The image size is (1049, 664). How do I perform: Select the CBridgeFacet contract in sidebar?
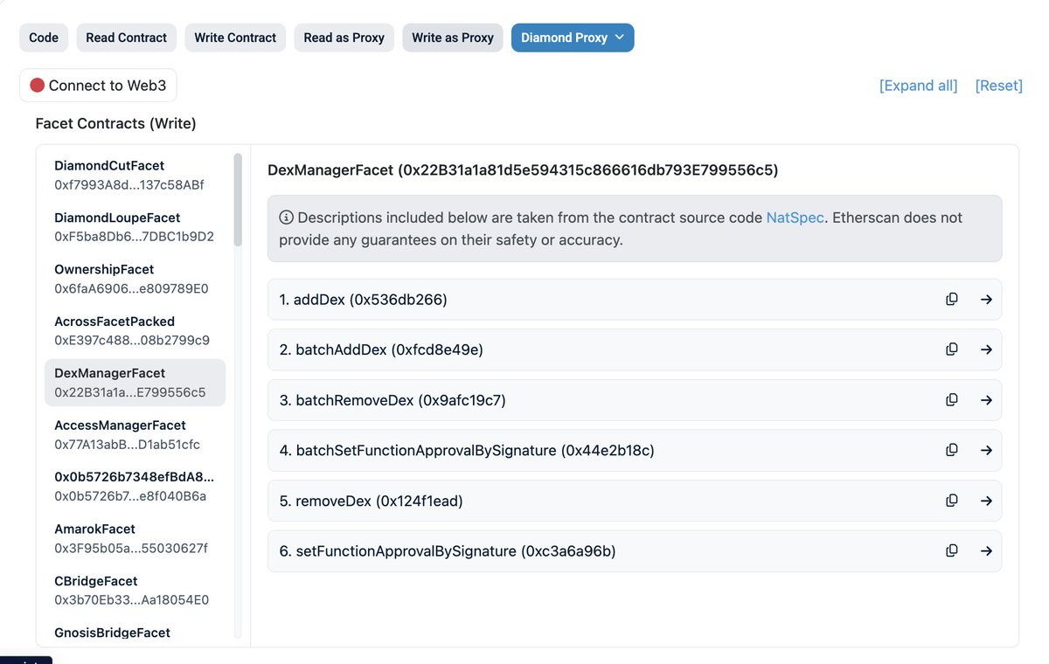point(95,580)
